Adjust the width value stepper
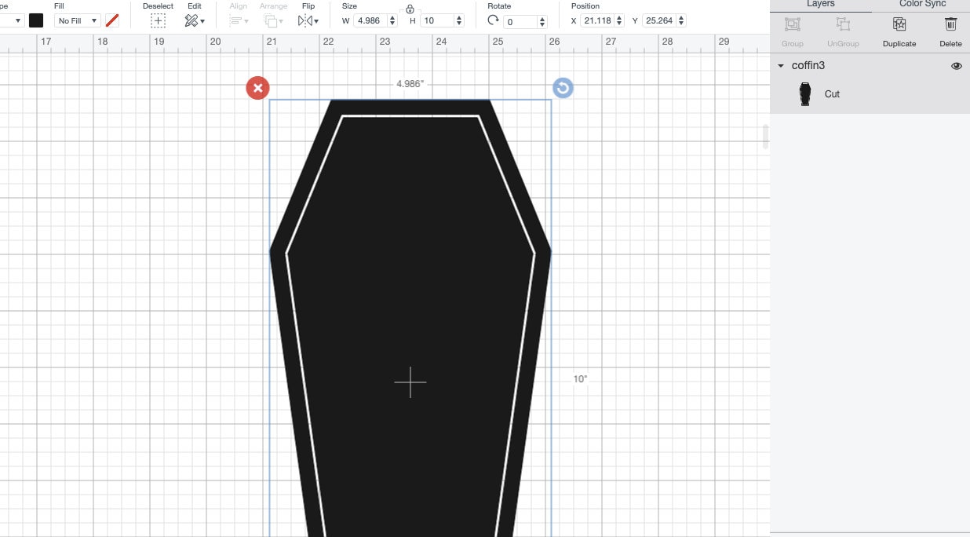 tap(393, 21)
